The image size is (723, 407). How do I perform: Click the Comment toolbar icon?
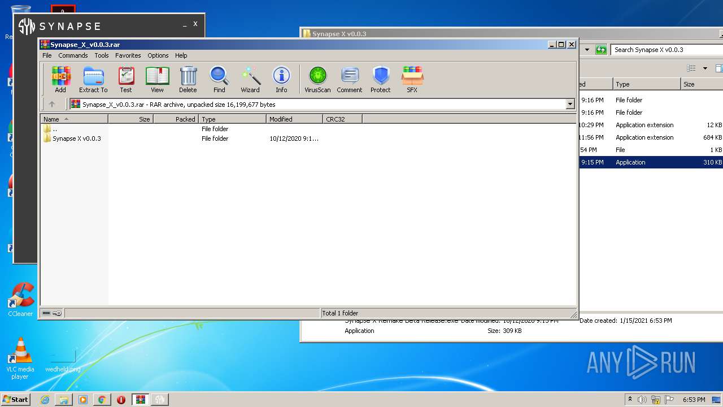point(350,79)
